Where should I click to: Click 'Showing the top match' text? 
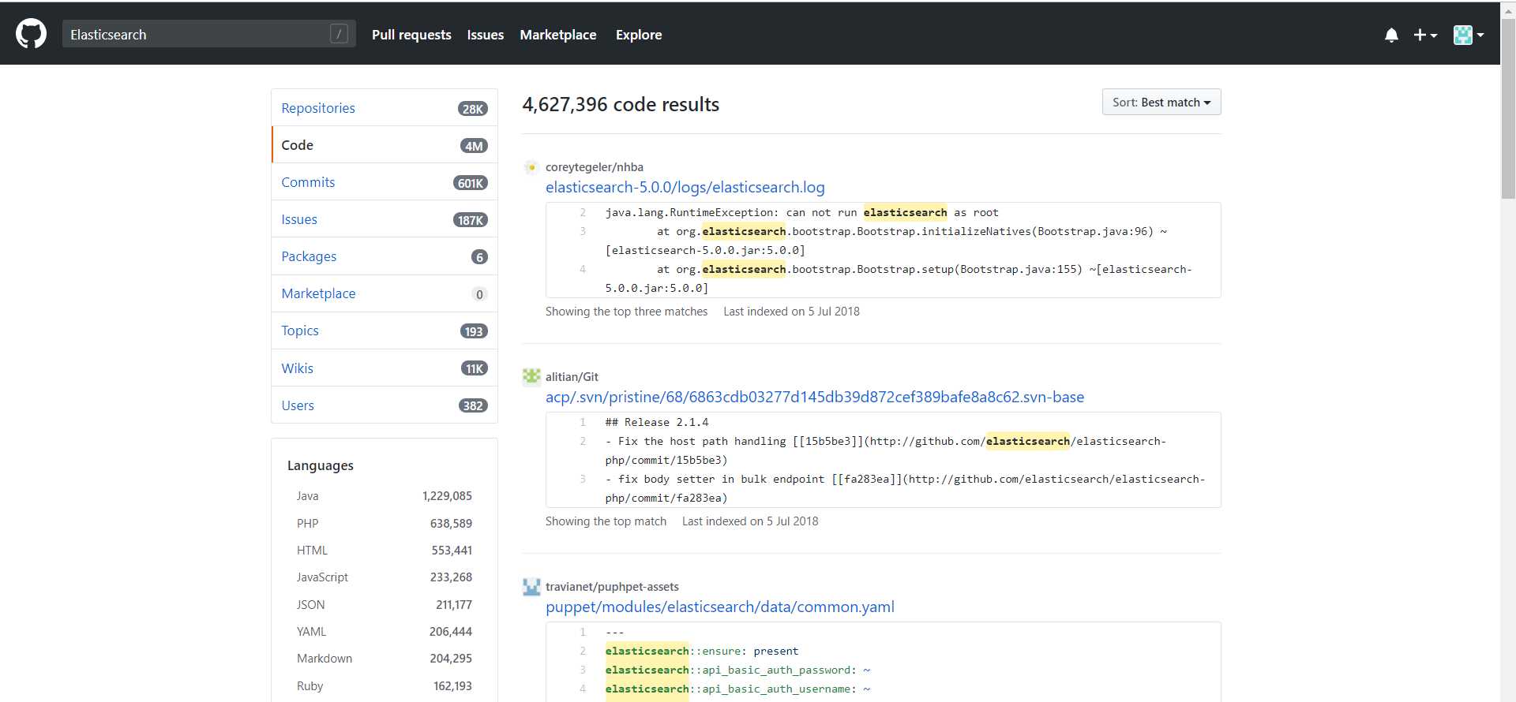click(x=606, y=521)
